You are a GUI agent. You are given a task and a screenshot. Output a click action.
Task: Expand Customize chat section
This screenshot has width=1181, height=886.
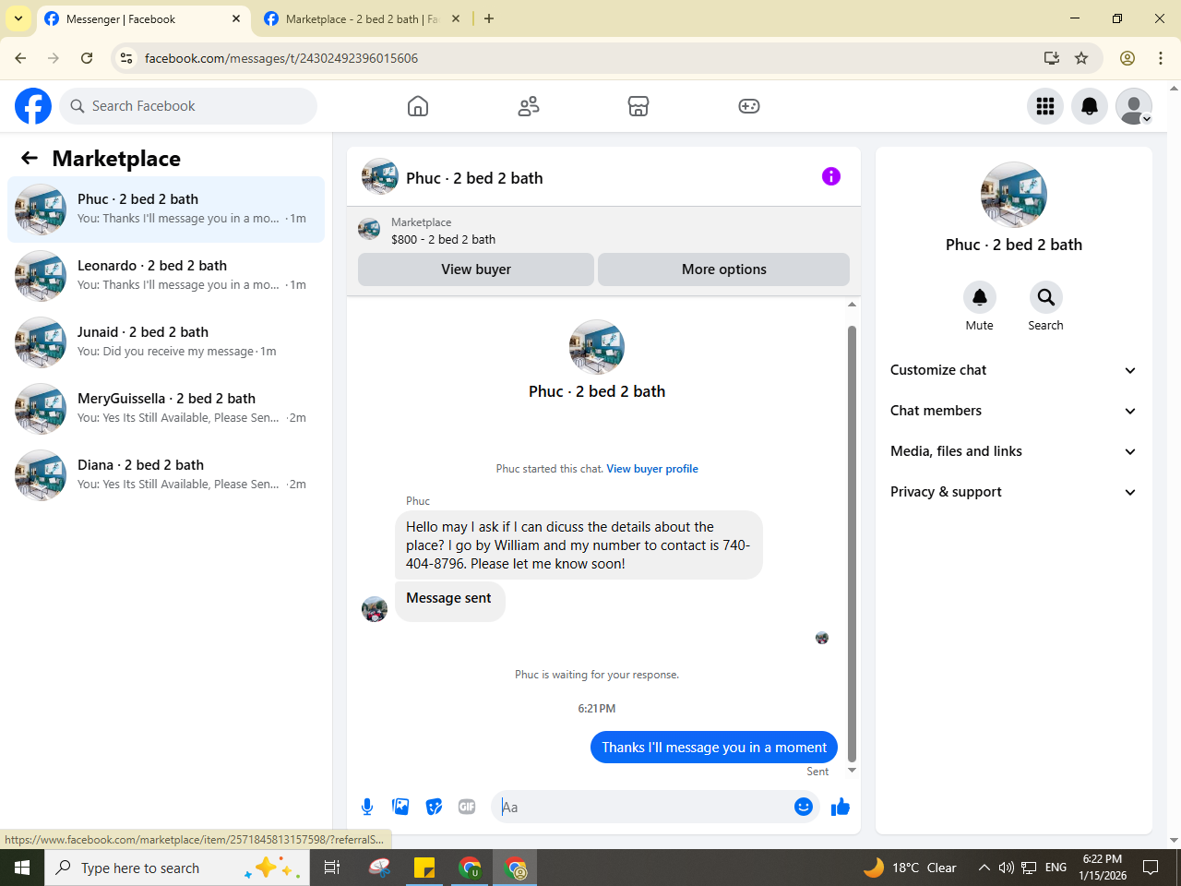1014,370
